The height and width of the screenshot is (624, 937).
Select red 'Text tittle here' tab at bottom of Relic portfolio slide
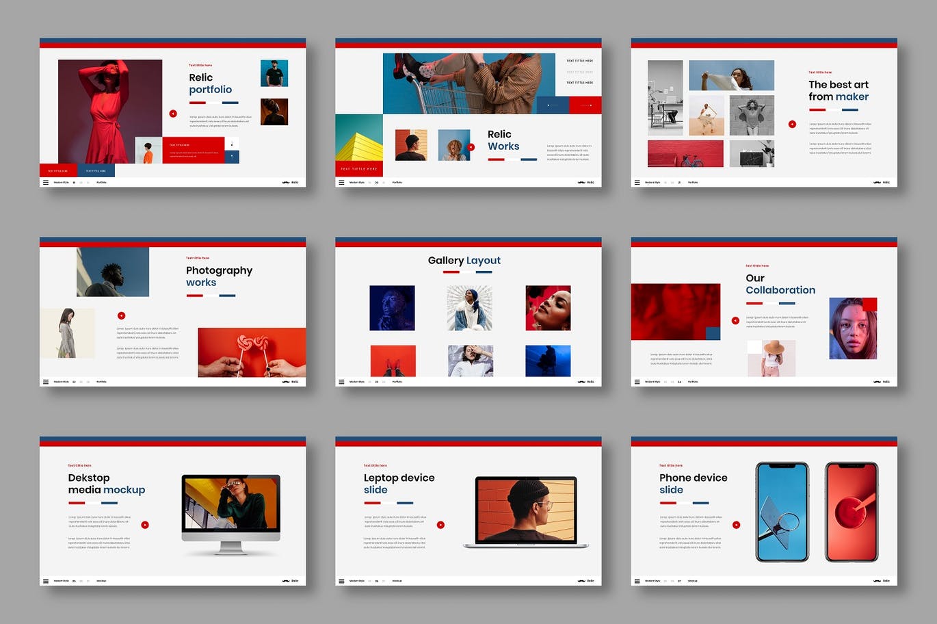coord(58,170)
